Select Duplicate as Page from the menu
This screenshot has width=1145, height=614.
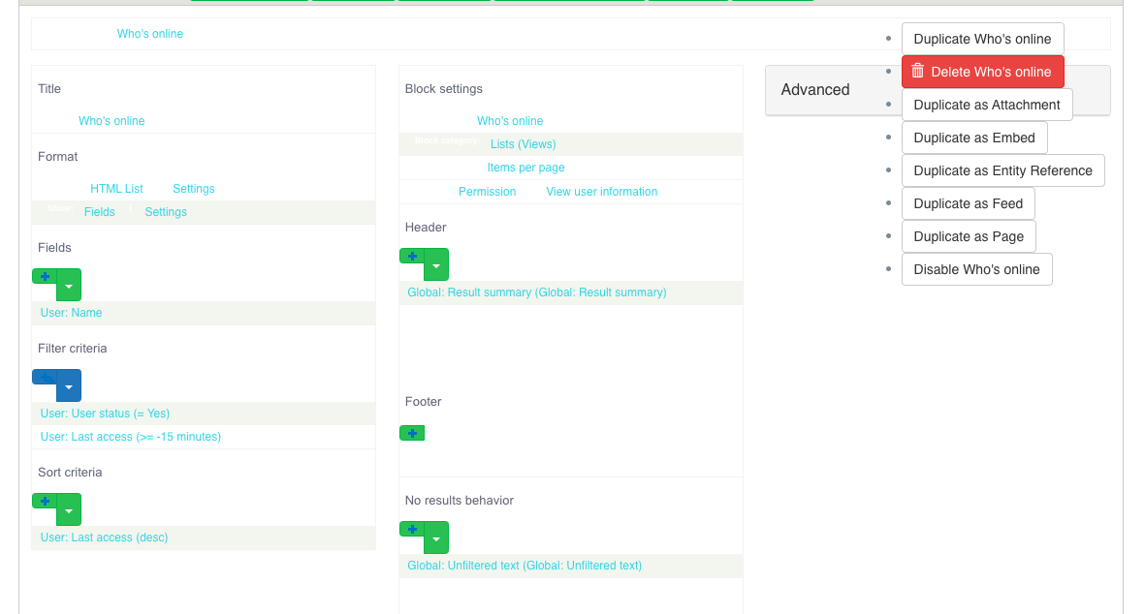tap(968, 236)
